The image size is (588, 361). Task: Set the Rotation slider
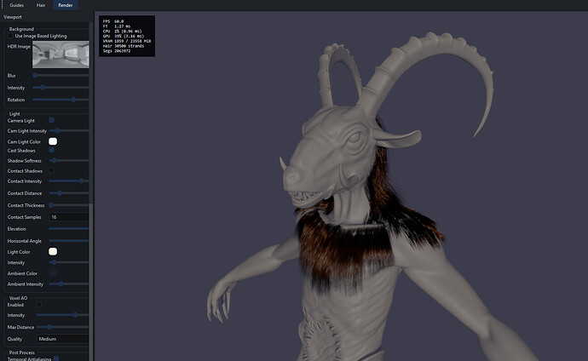point(61,100)
